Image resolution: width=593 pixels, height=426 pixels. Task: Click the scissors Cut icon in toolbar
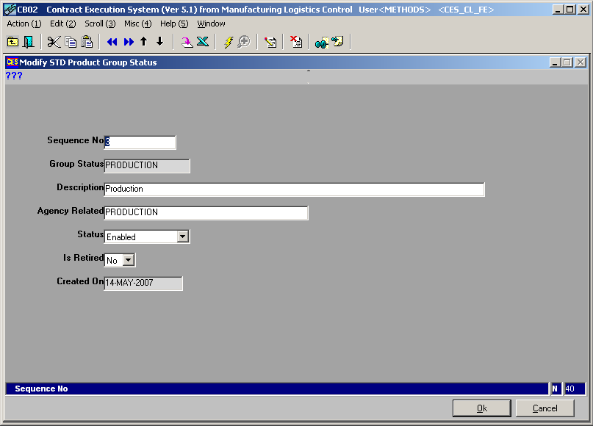tap(54, 43)
